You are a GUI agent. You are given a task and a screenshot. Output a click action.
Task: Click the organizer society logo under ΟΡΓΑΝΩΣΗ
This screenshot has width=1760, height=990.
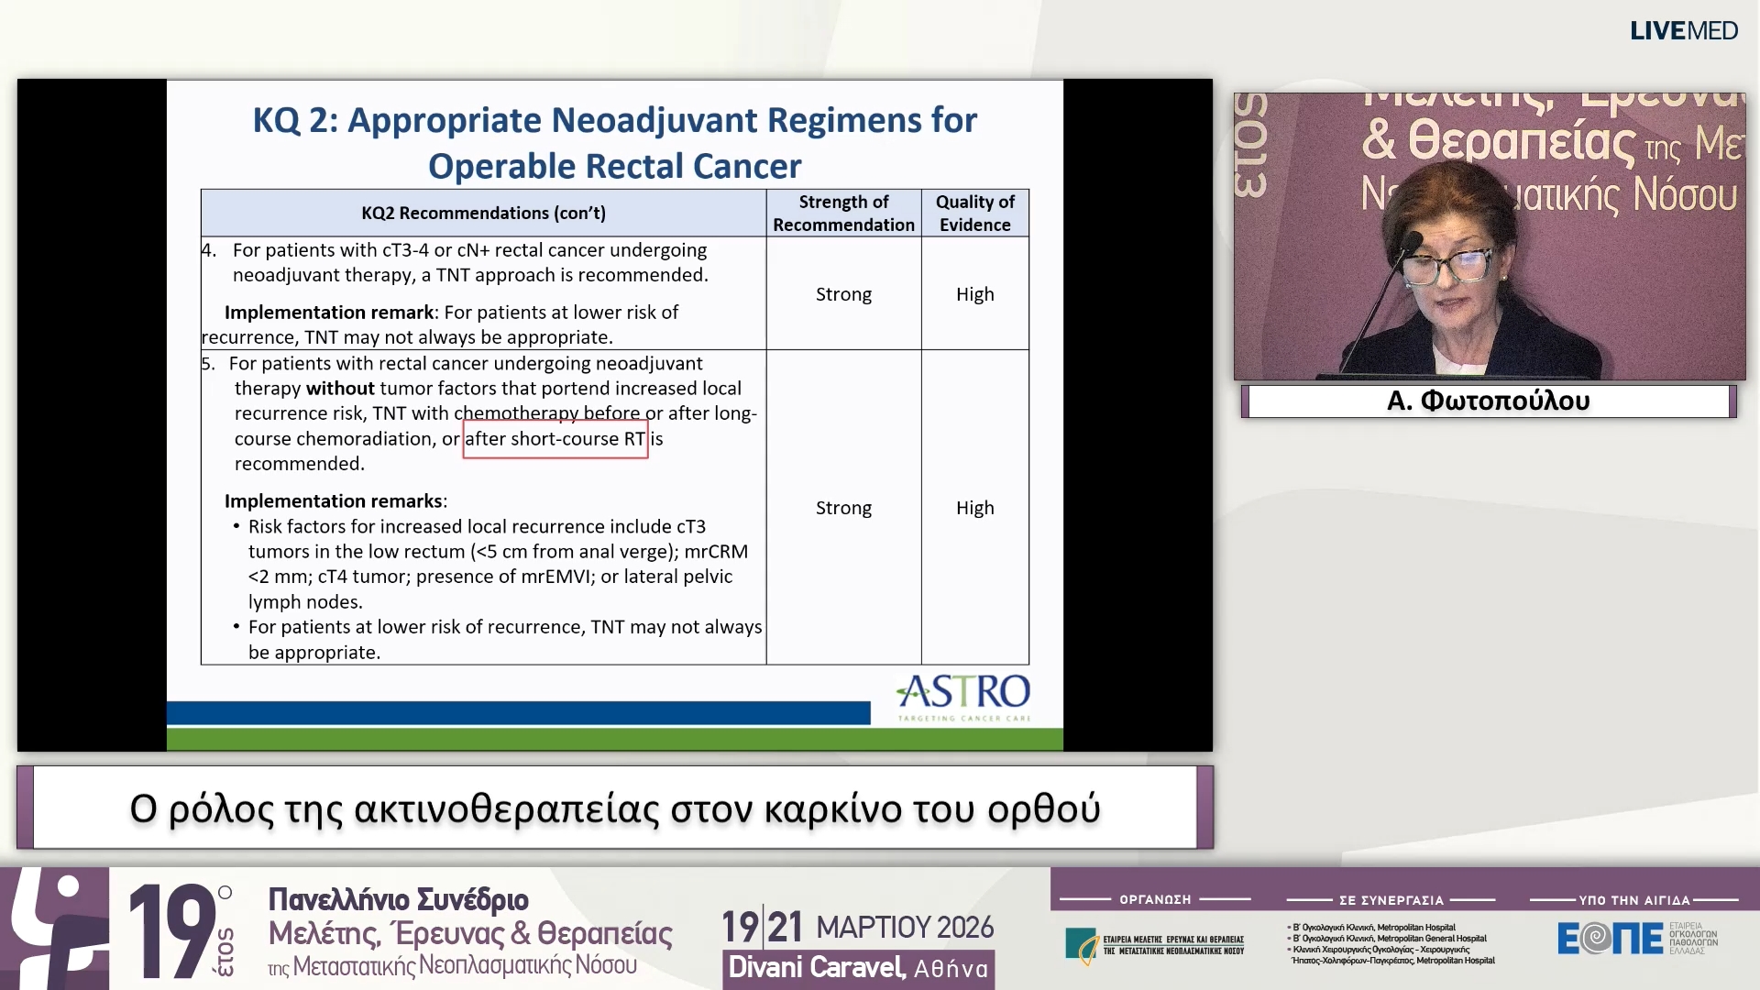pyautogui.click(x=1155, y=945)
